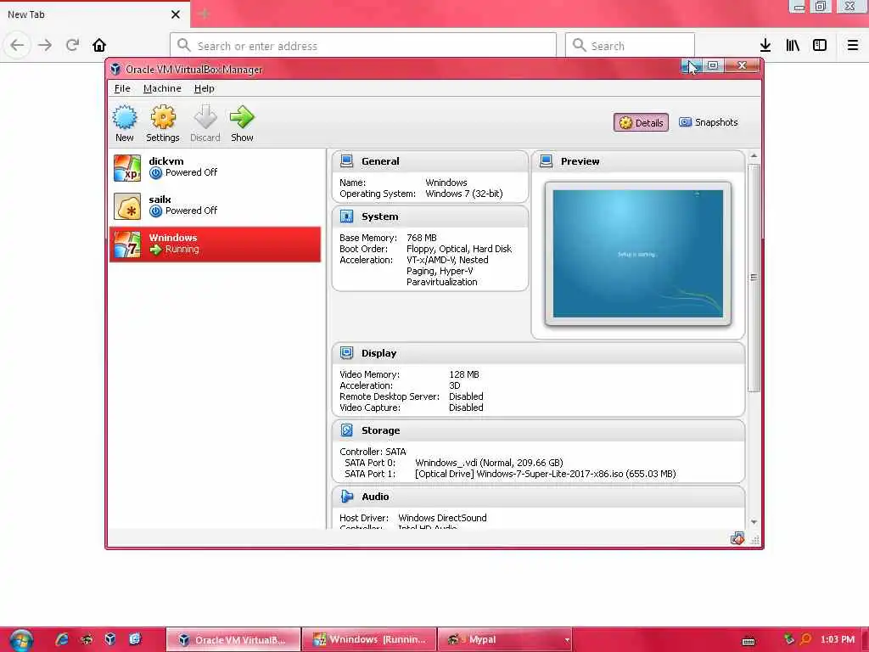Switch to the Details view

[641, 122]
